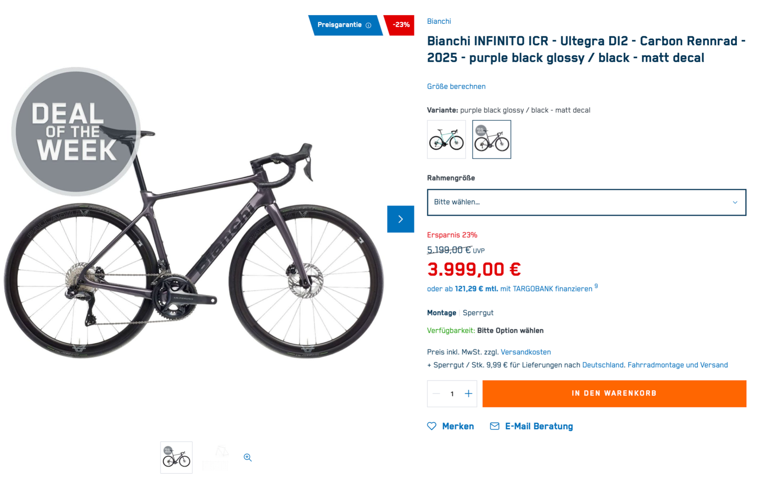781x491 pixels.
Task: Click the envelope E-Mail Beratung icon
Action: pos(494,426)
